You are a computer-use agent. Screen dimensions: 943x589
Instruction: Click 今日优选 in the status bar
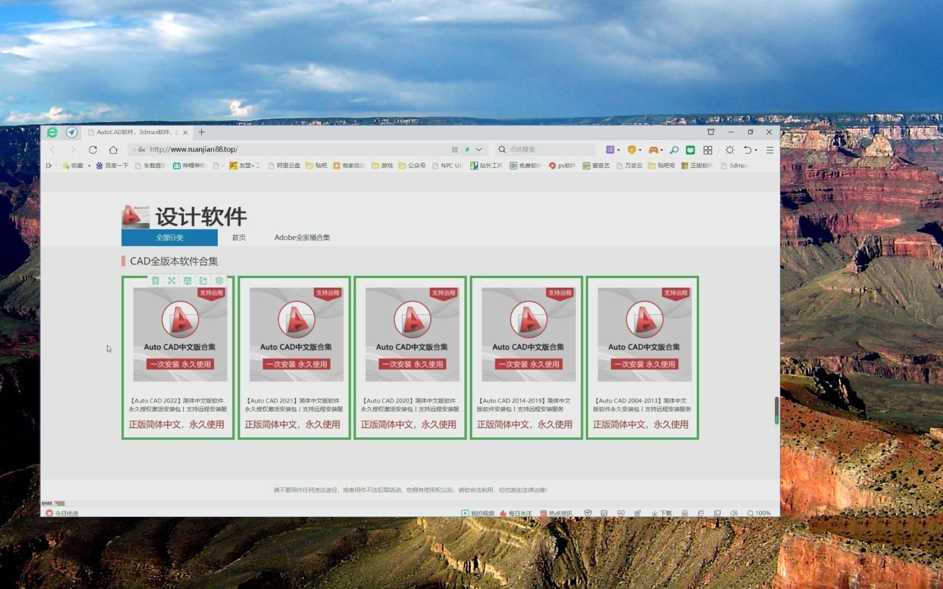point(62,513)
